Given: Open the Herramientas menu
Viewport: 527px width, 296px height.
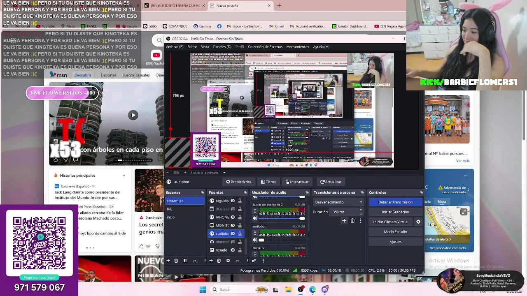Looking at the screenshot, I should [298, 47].
